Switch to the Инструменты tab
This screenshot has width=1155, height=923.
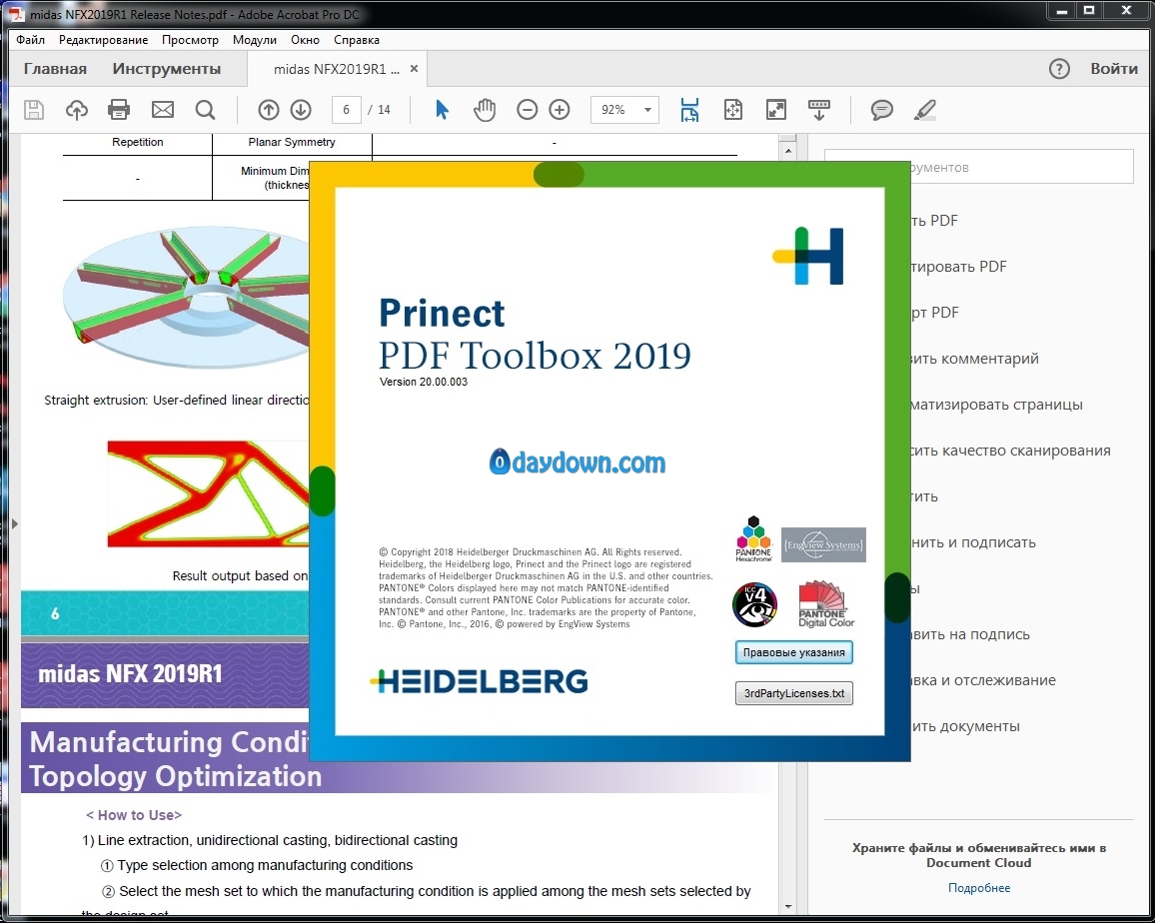pos(167,69)
